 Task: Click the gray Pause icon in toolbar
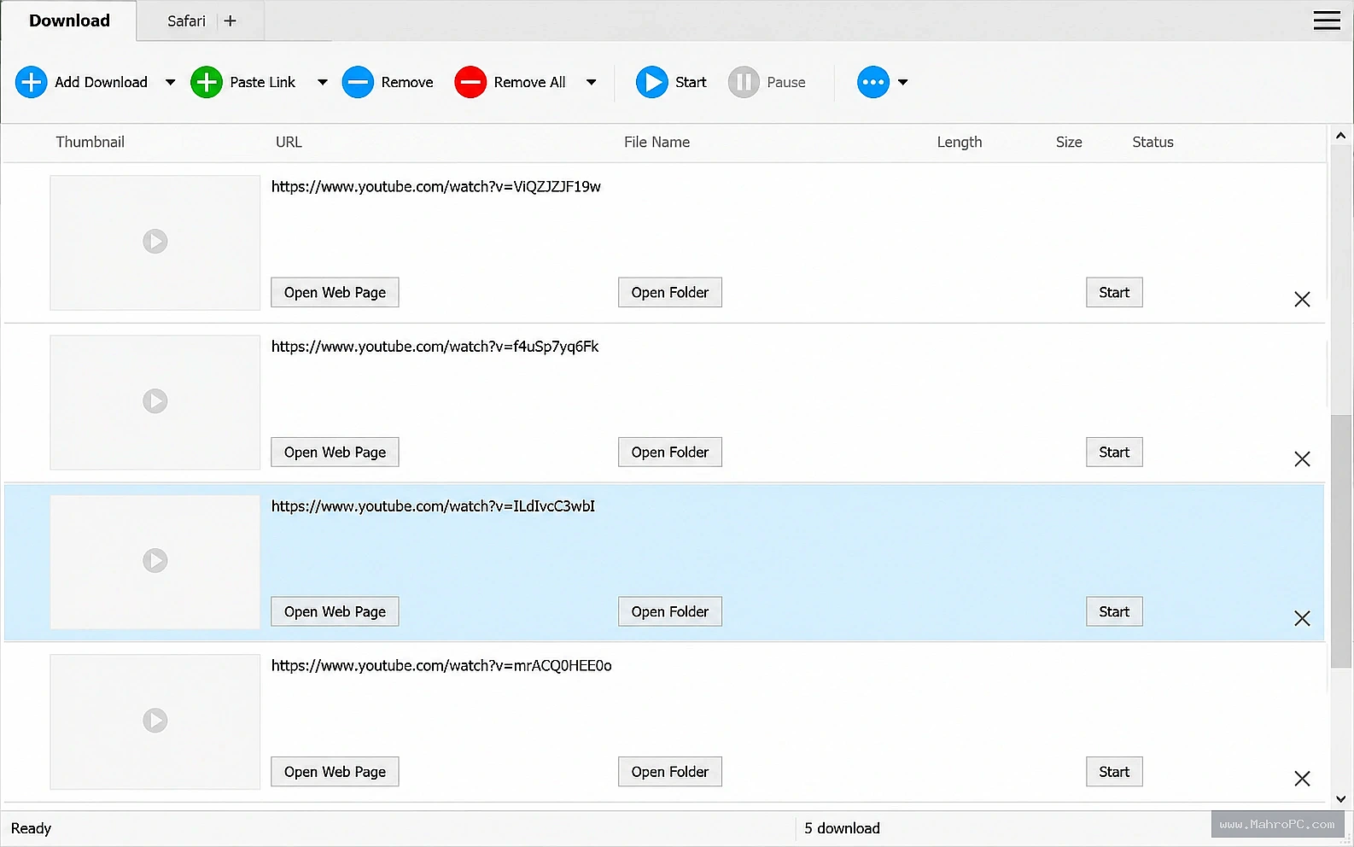pos(744,83)
